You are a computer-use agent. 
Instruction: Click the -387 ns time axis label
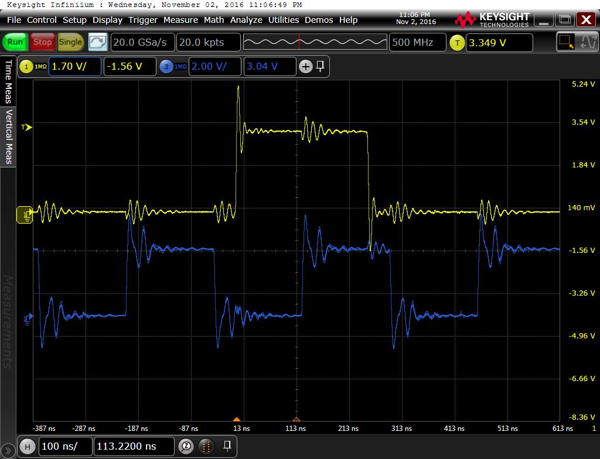pyautogui.click(x=44, y=429)
